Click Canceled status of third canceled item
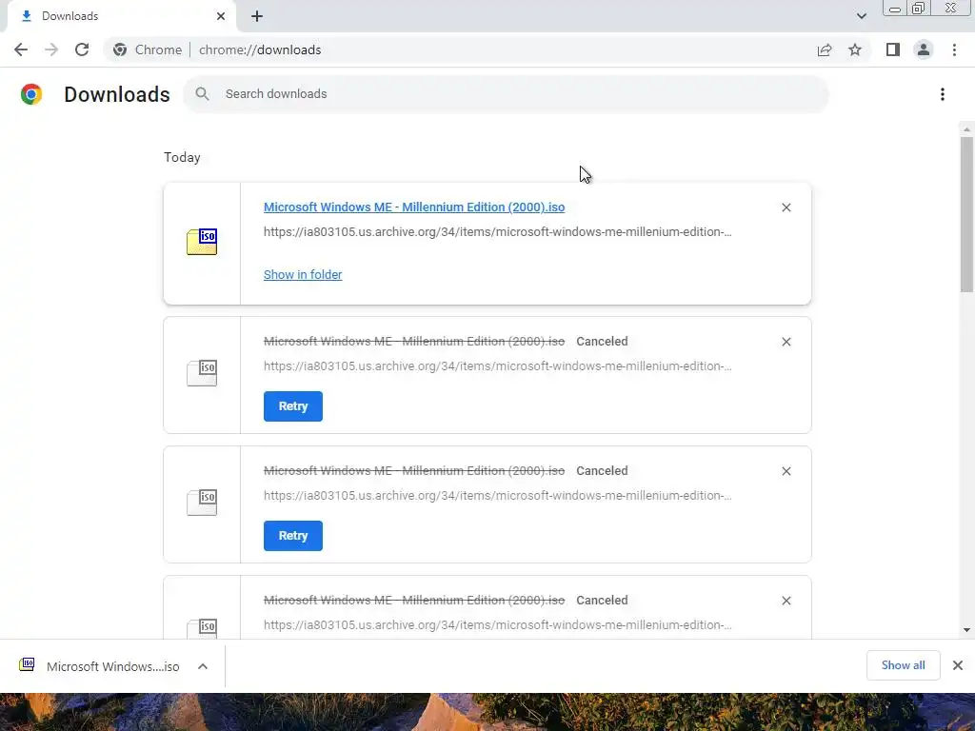This screenshot has height=731, width=975. 602,600
